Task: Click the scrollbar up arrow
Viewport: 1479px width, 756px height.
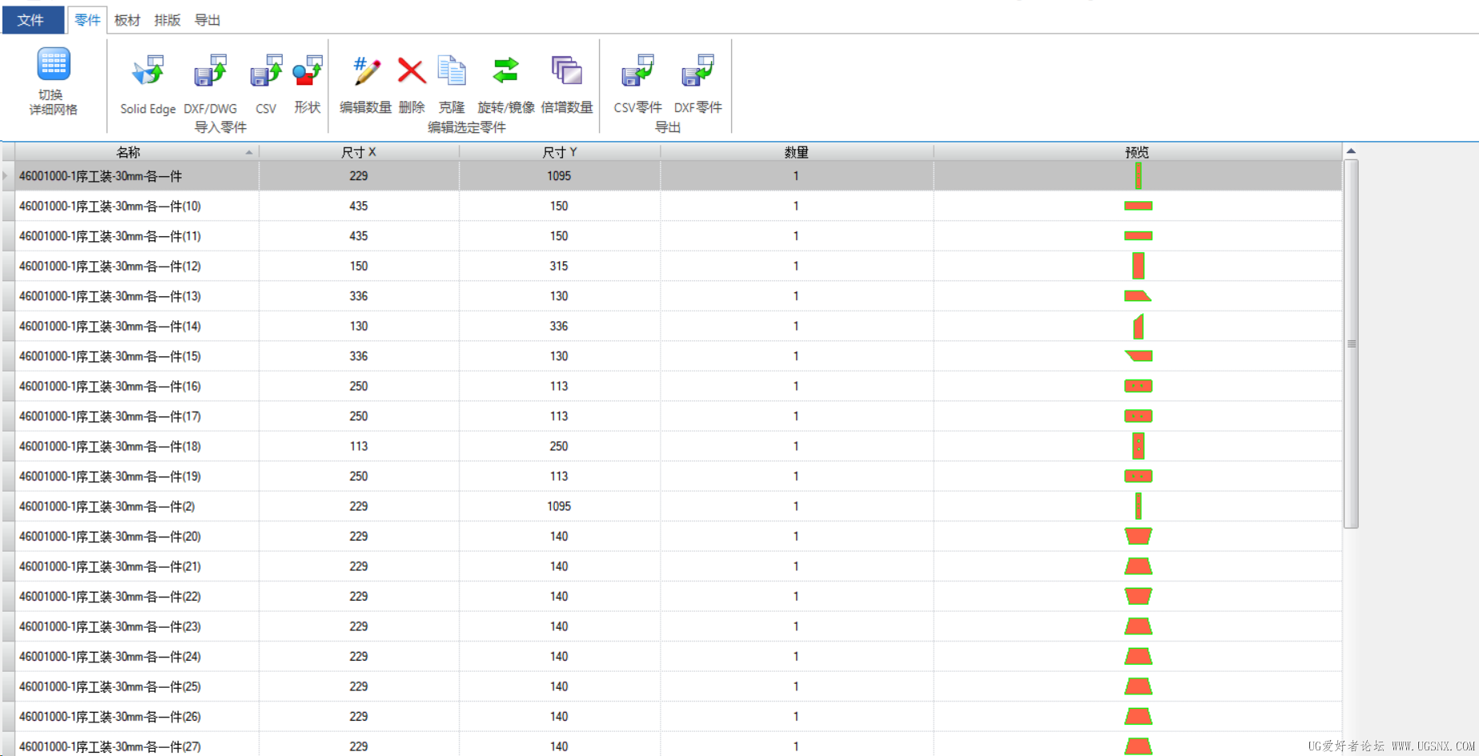Action: (x=1351, y=151)
